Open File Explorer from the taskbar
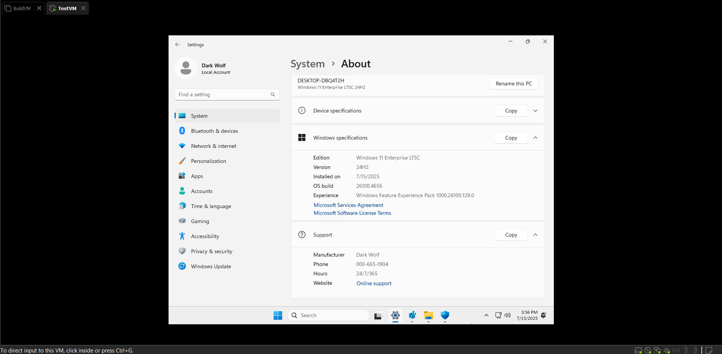The width and height of the screenshot is (722, 354). pos(429,315)
